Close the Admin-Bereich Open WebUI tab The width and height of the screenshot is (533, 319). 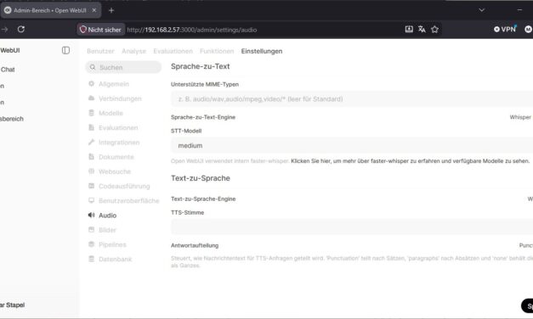(94, 10)
